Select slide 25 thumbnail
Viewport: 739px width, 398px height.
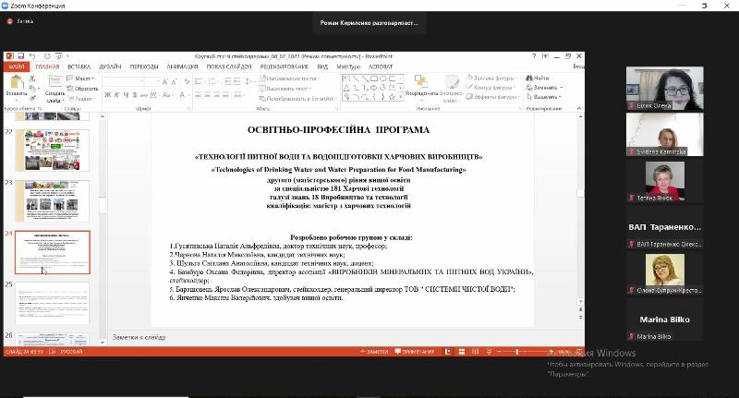[52, 303]
